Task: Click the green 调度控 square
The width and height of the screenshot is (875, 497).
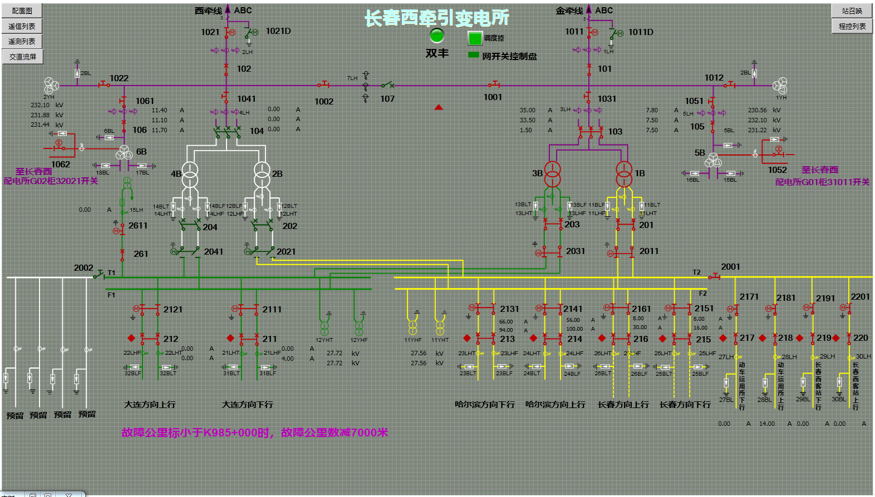Action: pos(475,38)
